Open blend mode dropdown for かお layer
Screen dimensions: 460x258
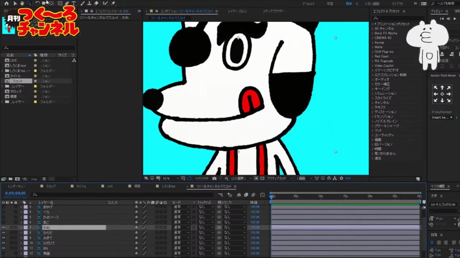click(x=181, y=228)
